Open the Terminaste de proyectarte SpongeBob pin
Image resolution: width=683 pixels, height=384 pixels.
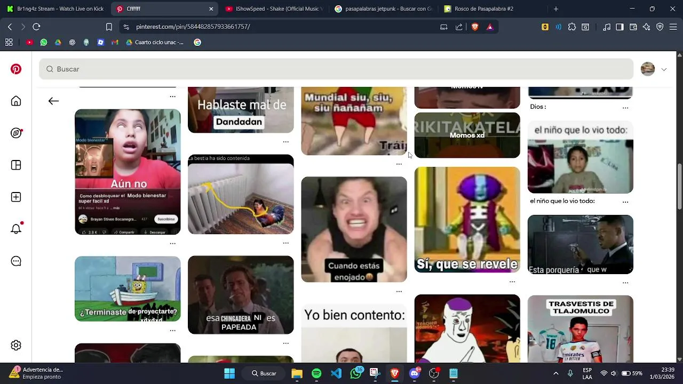[x=128, y=289]
